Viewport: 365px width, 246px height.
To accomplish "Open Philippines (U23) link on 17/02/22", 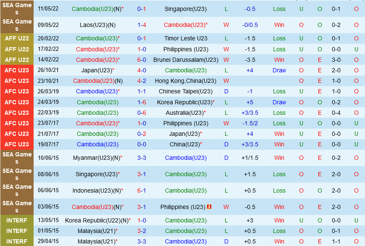I will click(186, 49).
